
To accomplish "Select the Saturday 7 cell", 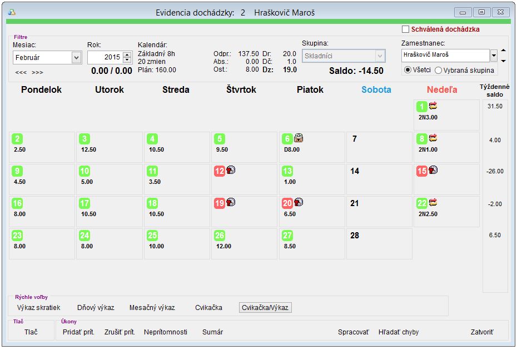I will click(x=379, y=147).
